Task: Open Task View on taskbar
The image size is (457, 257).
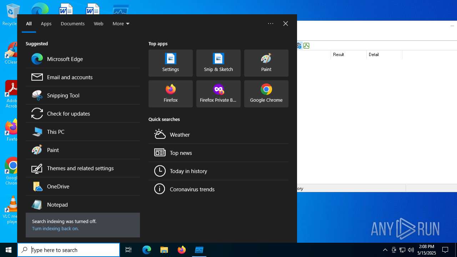Action: (129, 250)
